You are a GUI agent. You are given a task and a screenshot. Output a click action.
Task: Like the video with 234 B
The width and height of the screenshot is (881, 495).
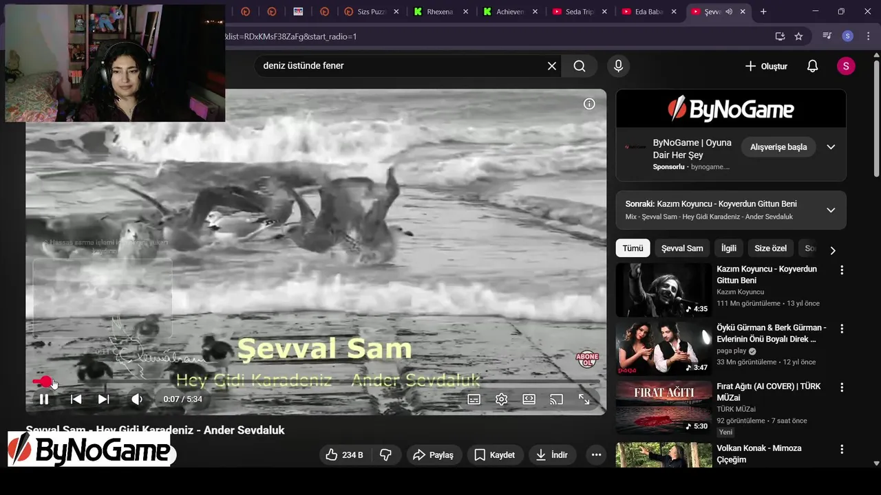point(346,455)
